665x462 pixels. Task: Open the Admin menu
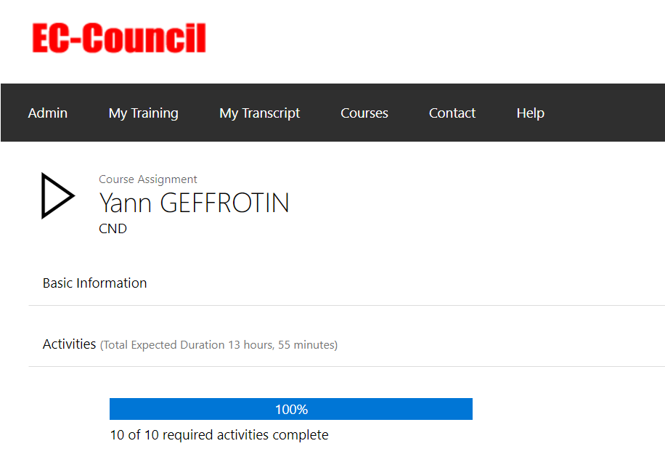click(x=47, y=113)
